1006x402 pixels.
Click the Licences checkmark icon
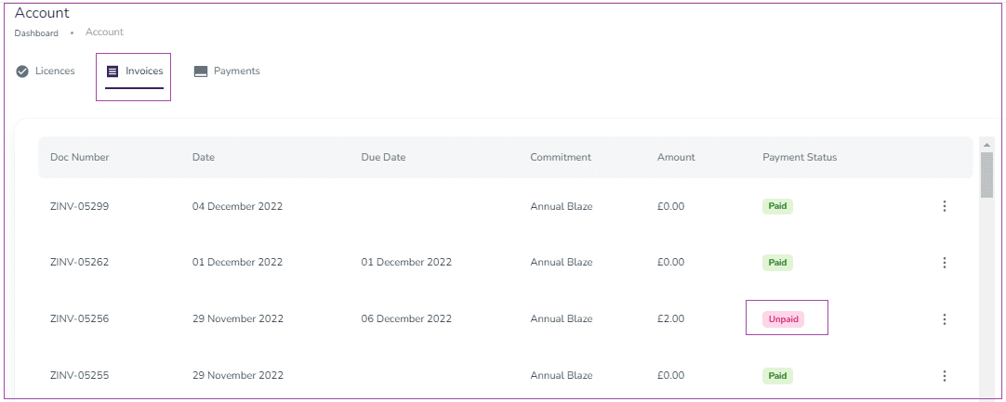coord(22,71)
